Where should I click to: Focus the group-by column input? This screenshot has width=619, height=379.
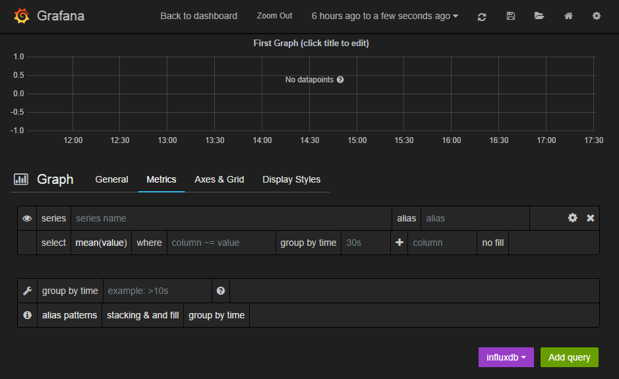point(442,243)
